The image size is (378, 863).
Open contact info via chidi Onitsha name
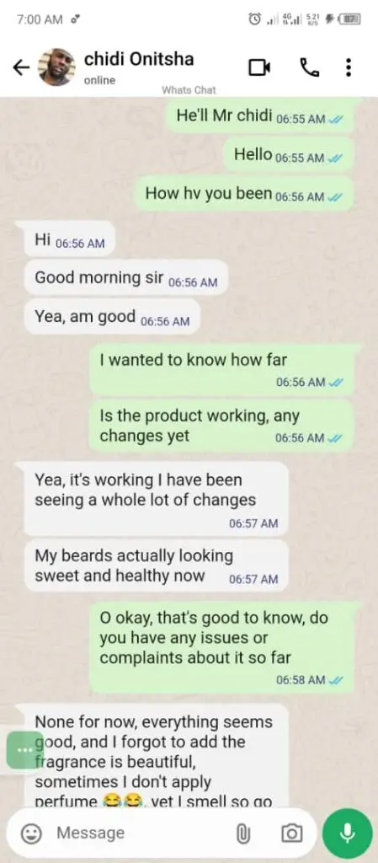(x=138, y=60)
